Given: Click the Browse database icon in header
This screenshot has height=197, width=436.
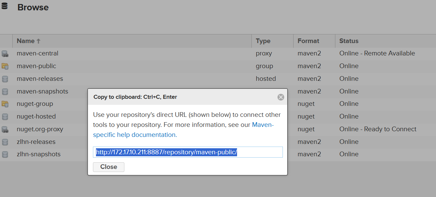Looking at the screenshot, I should (5, 6).
